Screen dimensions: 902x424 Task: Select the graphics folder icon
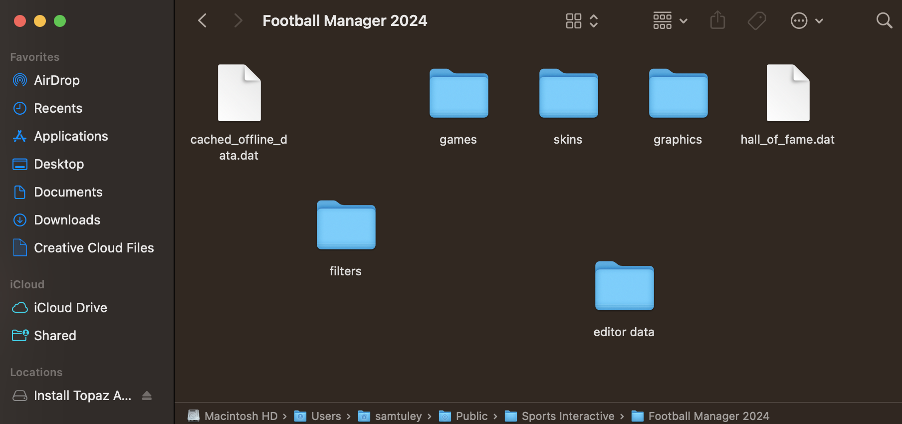tap(678, 93)
